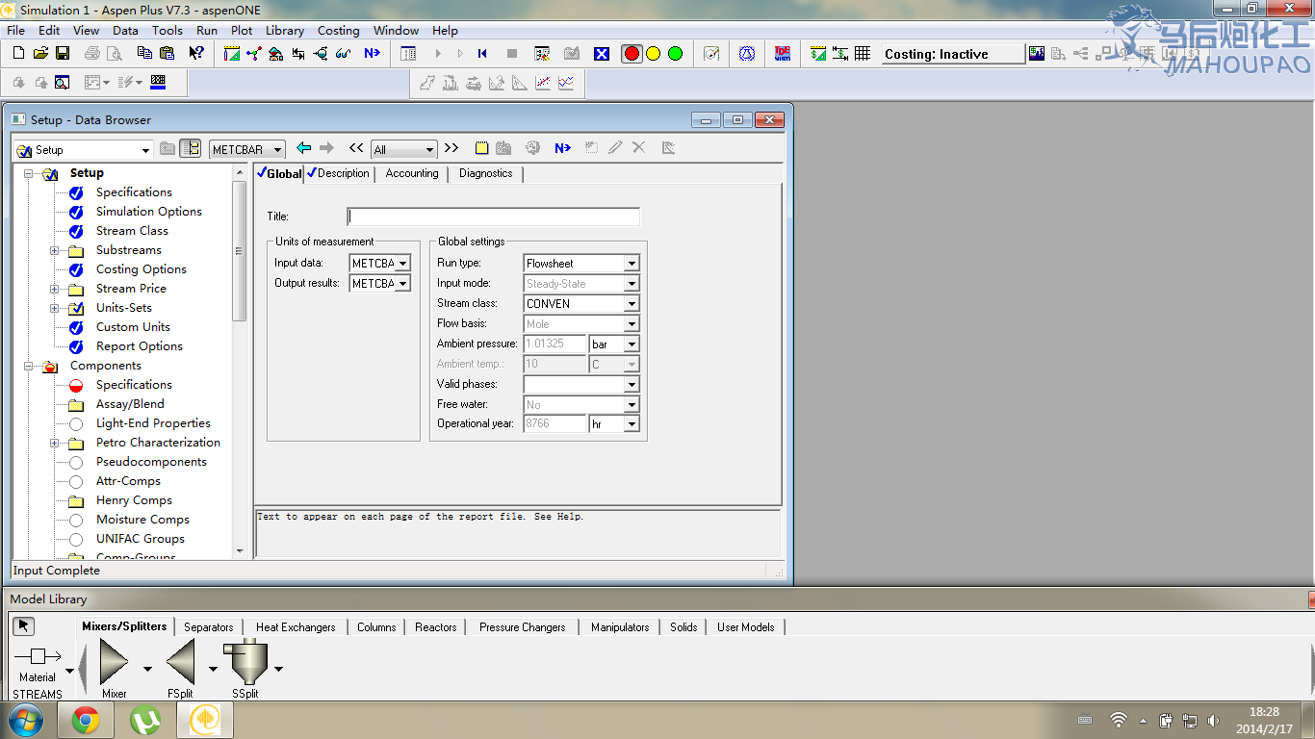Click the blue circular flask icon

coord(747,54)
